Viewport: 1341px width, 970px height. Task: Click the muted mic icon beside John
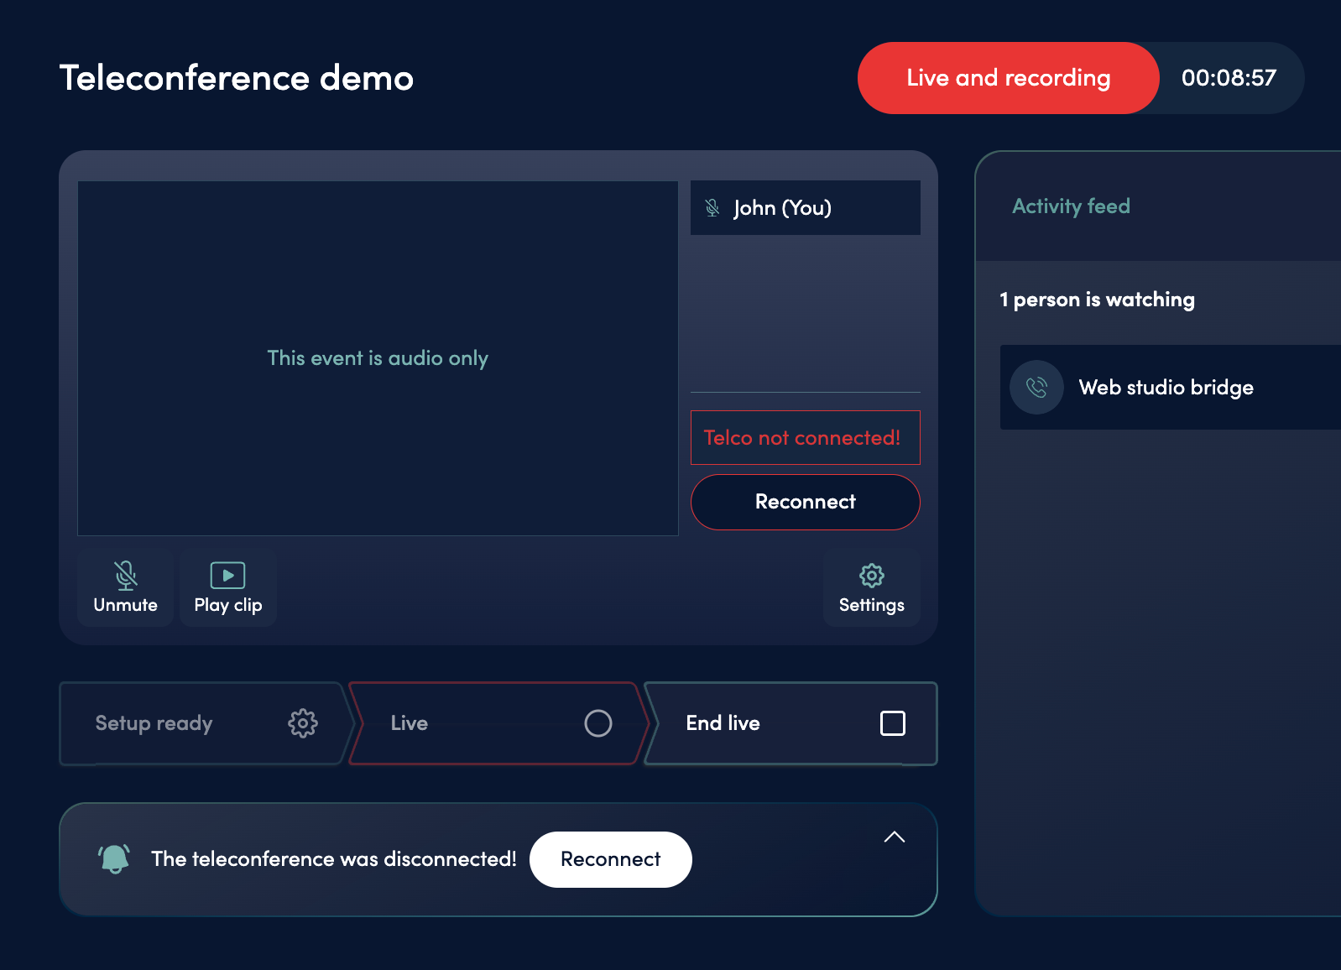(712, 208)
